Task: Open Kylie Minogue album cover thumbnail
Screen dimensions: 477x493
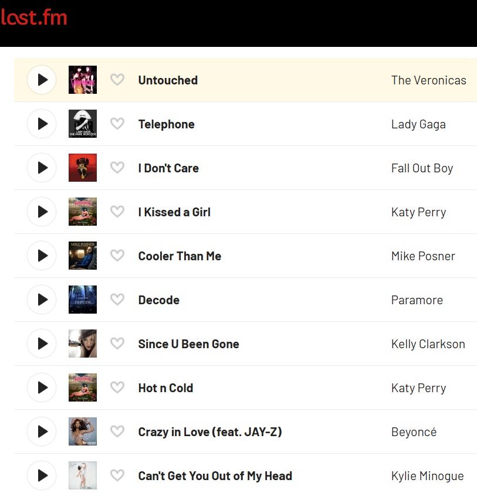Action: tap(83, 475)
